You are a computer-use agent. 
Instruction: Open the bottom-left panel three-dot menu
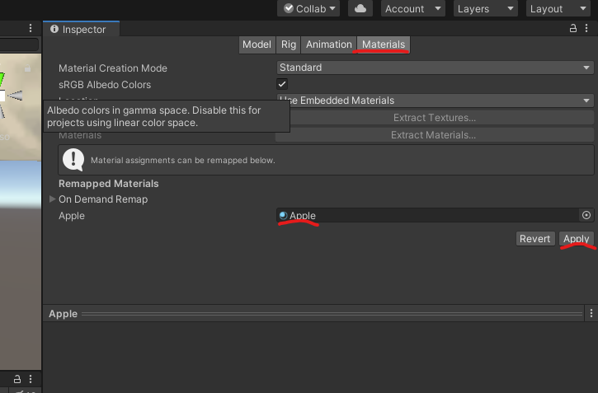(x=31, y=379)
